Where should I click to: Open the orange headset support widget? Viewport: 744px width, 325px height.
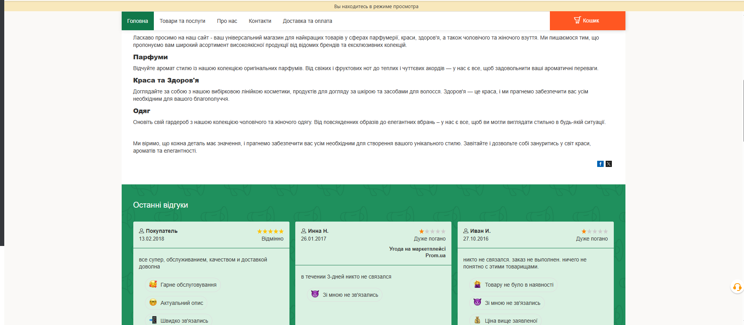coord(737,287)
